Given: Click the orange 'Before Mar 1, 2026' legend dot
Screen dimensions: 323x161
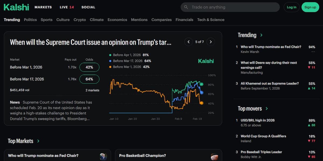Looking at the screenshot, I should (110, 67).
